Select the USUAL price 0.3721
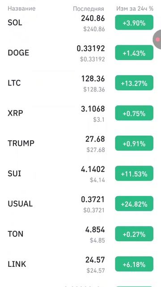The height and width of the screenshot is (287, 161). 93,200
